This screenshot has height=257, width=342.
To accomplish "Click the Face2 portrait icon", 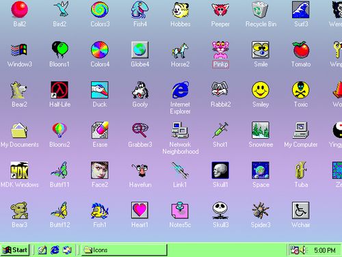I will coord(100,170).
